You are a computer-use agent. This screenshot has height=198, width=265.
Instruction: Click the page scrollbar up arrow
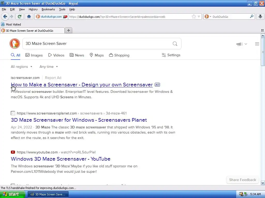click(x=263, y=36)
